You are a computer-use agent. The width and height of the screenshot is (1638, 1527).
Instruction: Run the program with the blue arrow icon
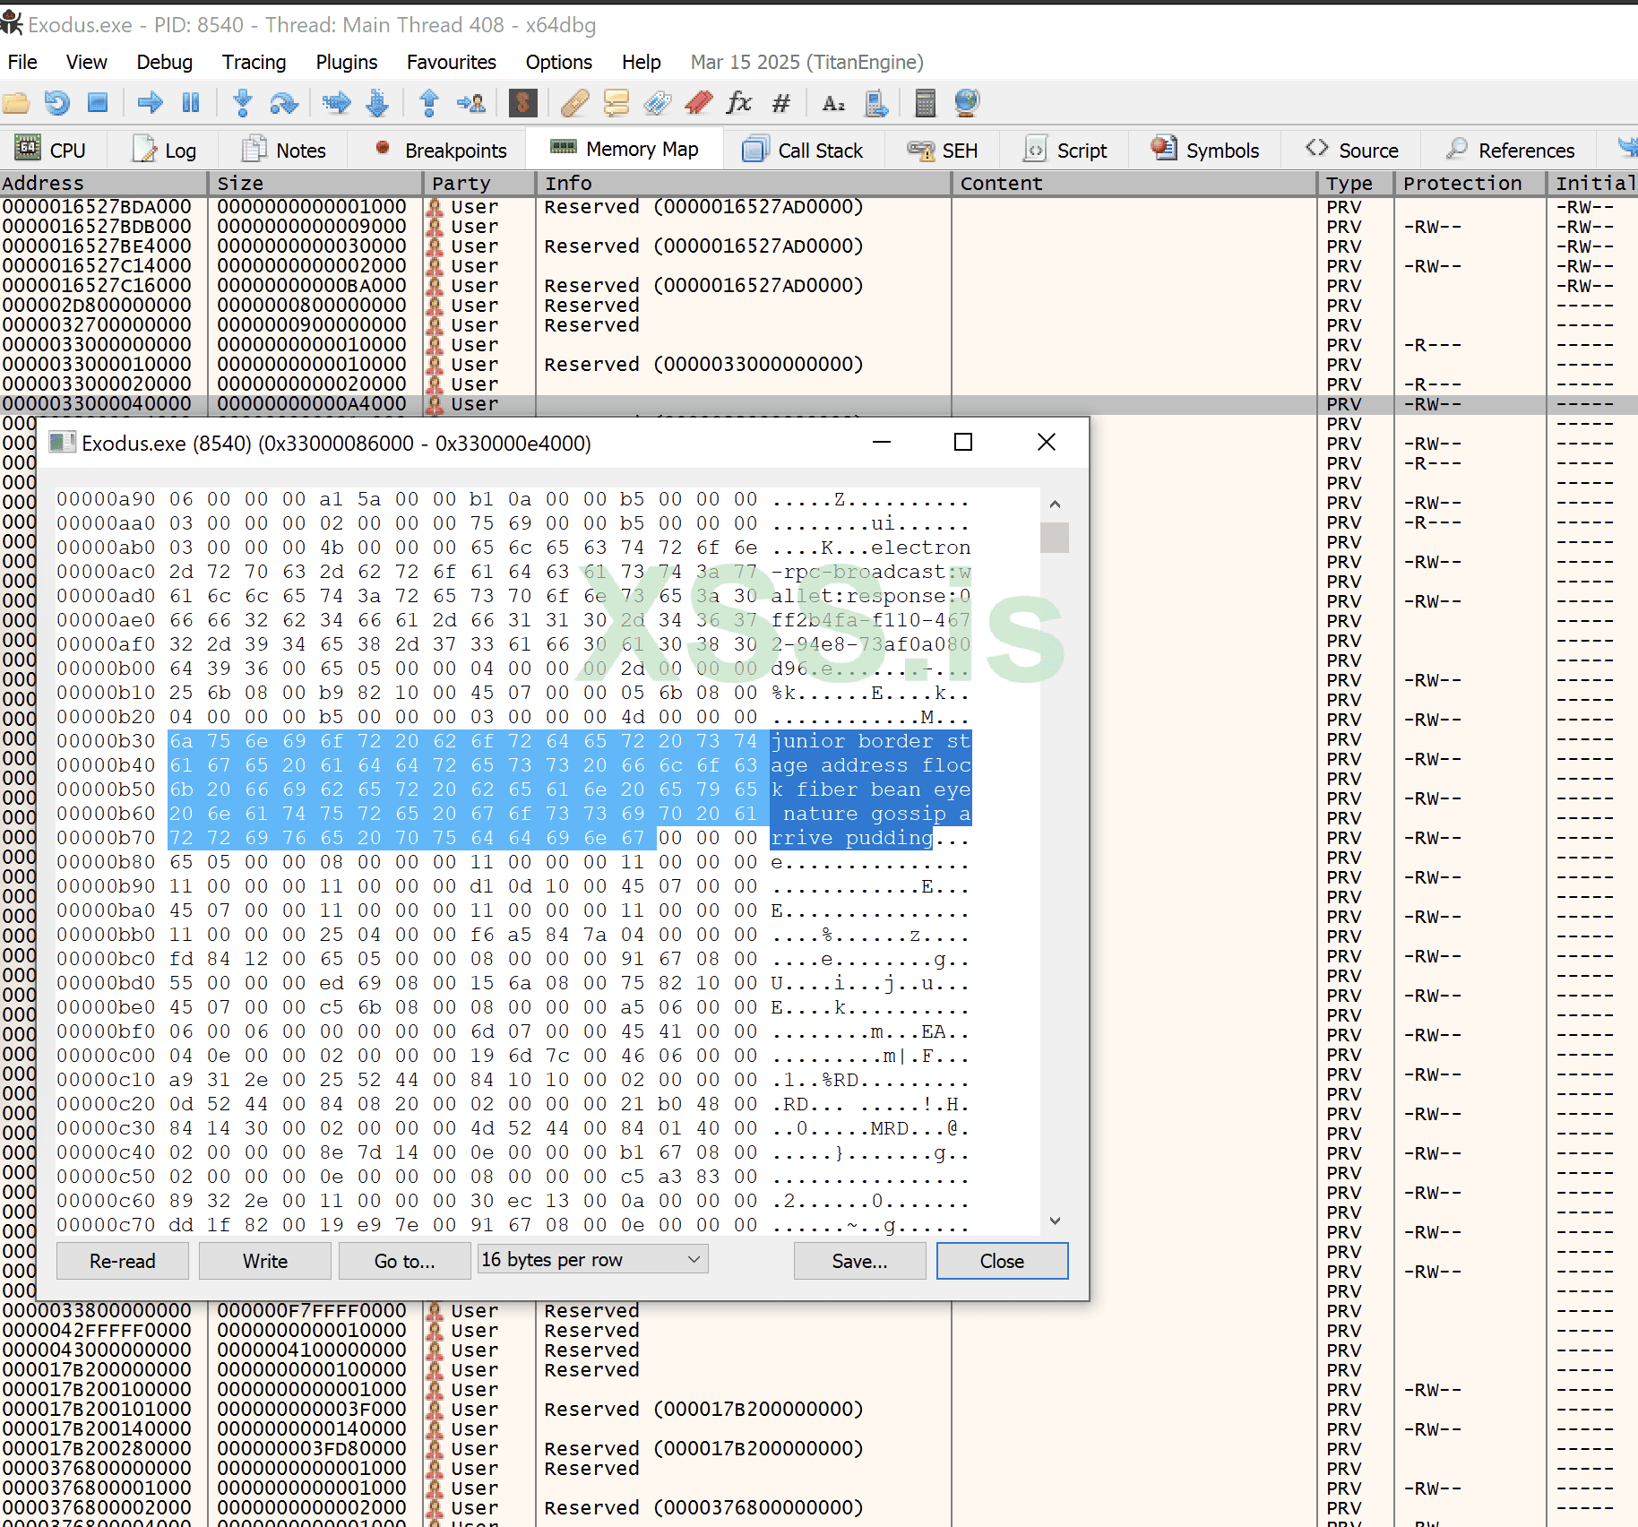[x=149, y=102]
